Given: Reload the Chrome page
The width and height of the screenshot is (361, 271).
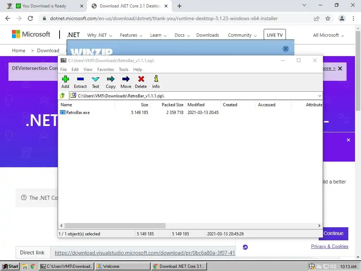Looking at the screenshot, I should point(30,18).
